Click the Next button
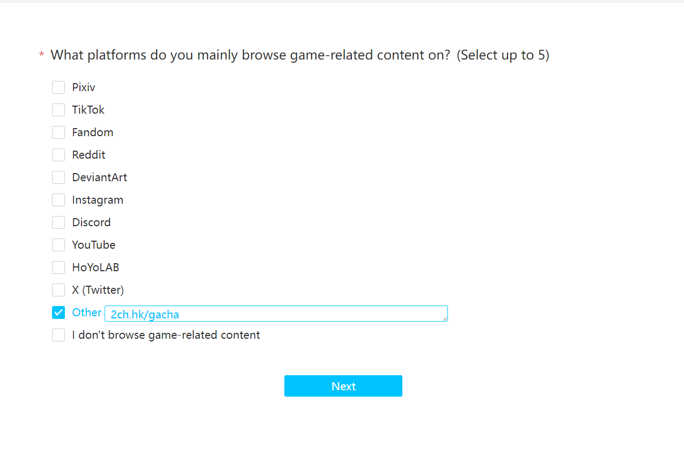The width and height of the screenshot is (684, 454). click(x=343, y=386)
